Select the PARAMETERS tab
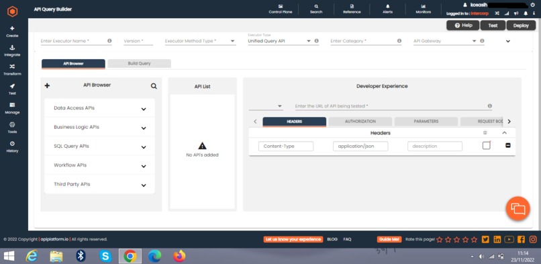The width and height of the screenshot is (541, 264). [x=426, y=122]
